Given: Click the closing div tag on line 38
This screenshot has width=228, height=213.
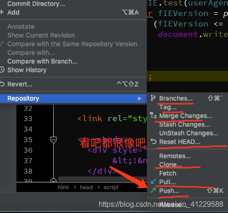Looking at the screenshot, I should click(x=102, y=171).
